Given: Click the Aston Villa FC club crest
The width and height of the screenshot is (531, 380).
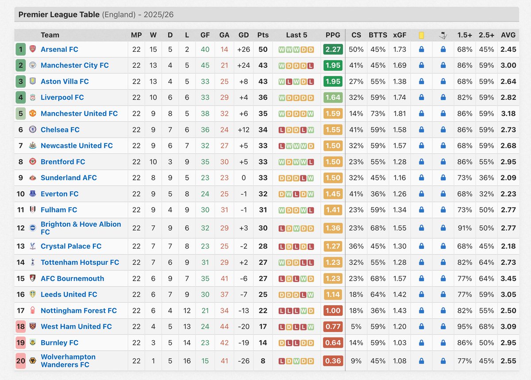Looking at the screenshot, I should (33, 81).
